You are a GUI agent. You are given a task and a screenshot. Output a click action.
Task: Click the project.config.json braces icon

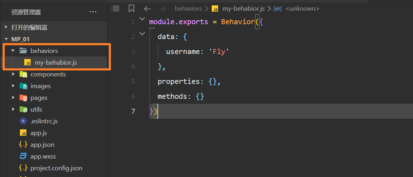[x=23, y=168]
